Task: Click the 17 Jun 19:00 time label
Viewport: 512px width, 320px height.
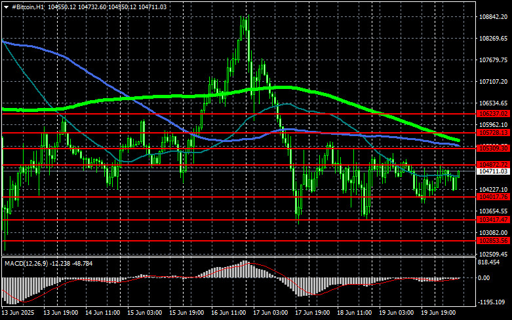Action: tap(313, 313)
